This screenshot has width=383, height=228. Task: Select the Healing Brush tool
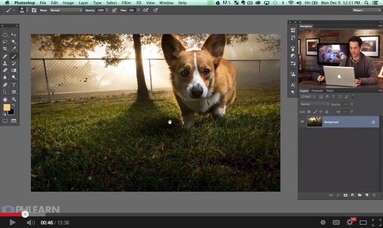click(5, 56)
